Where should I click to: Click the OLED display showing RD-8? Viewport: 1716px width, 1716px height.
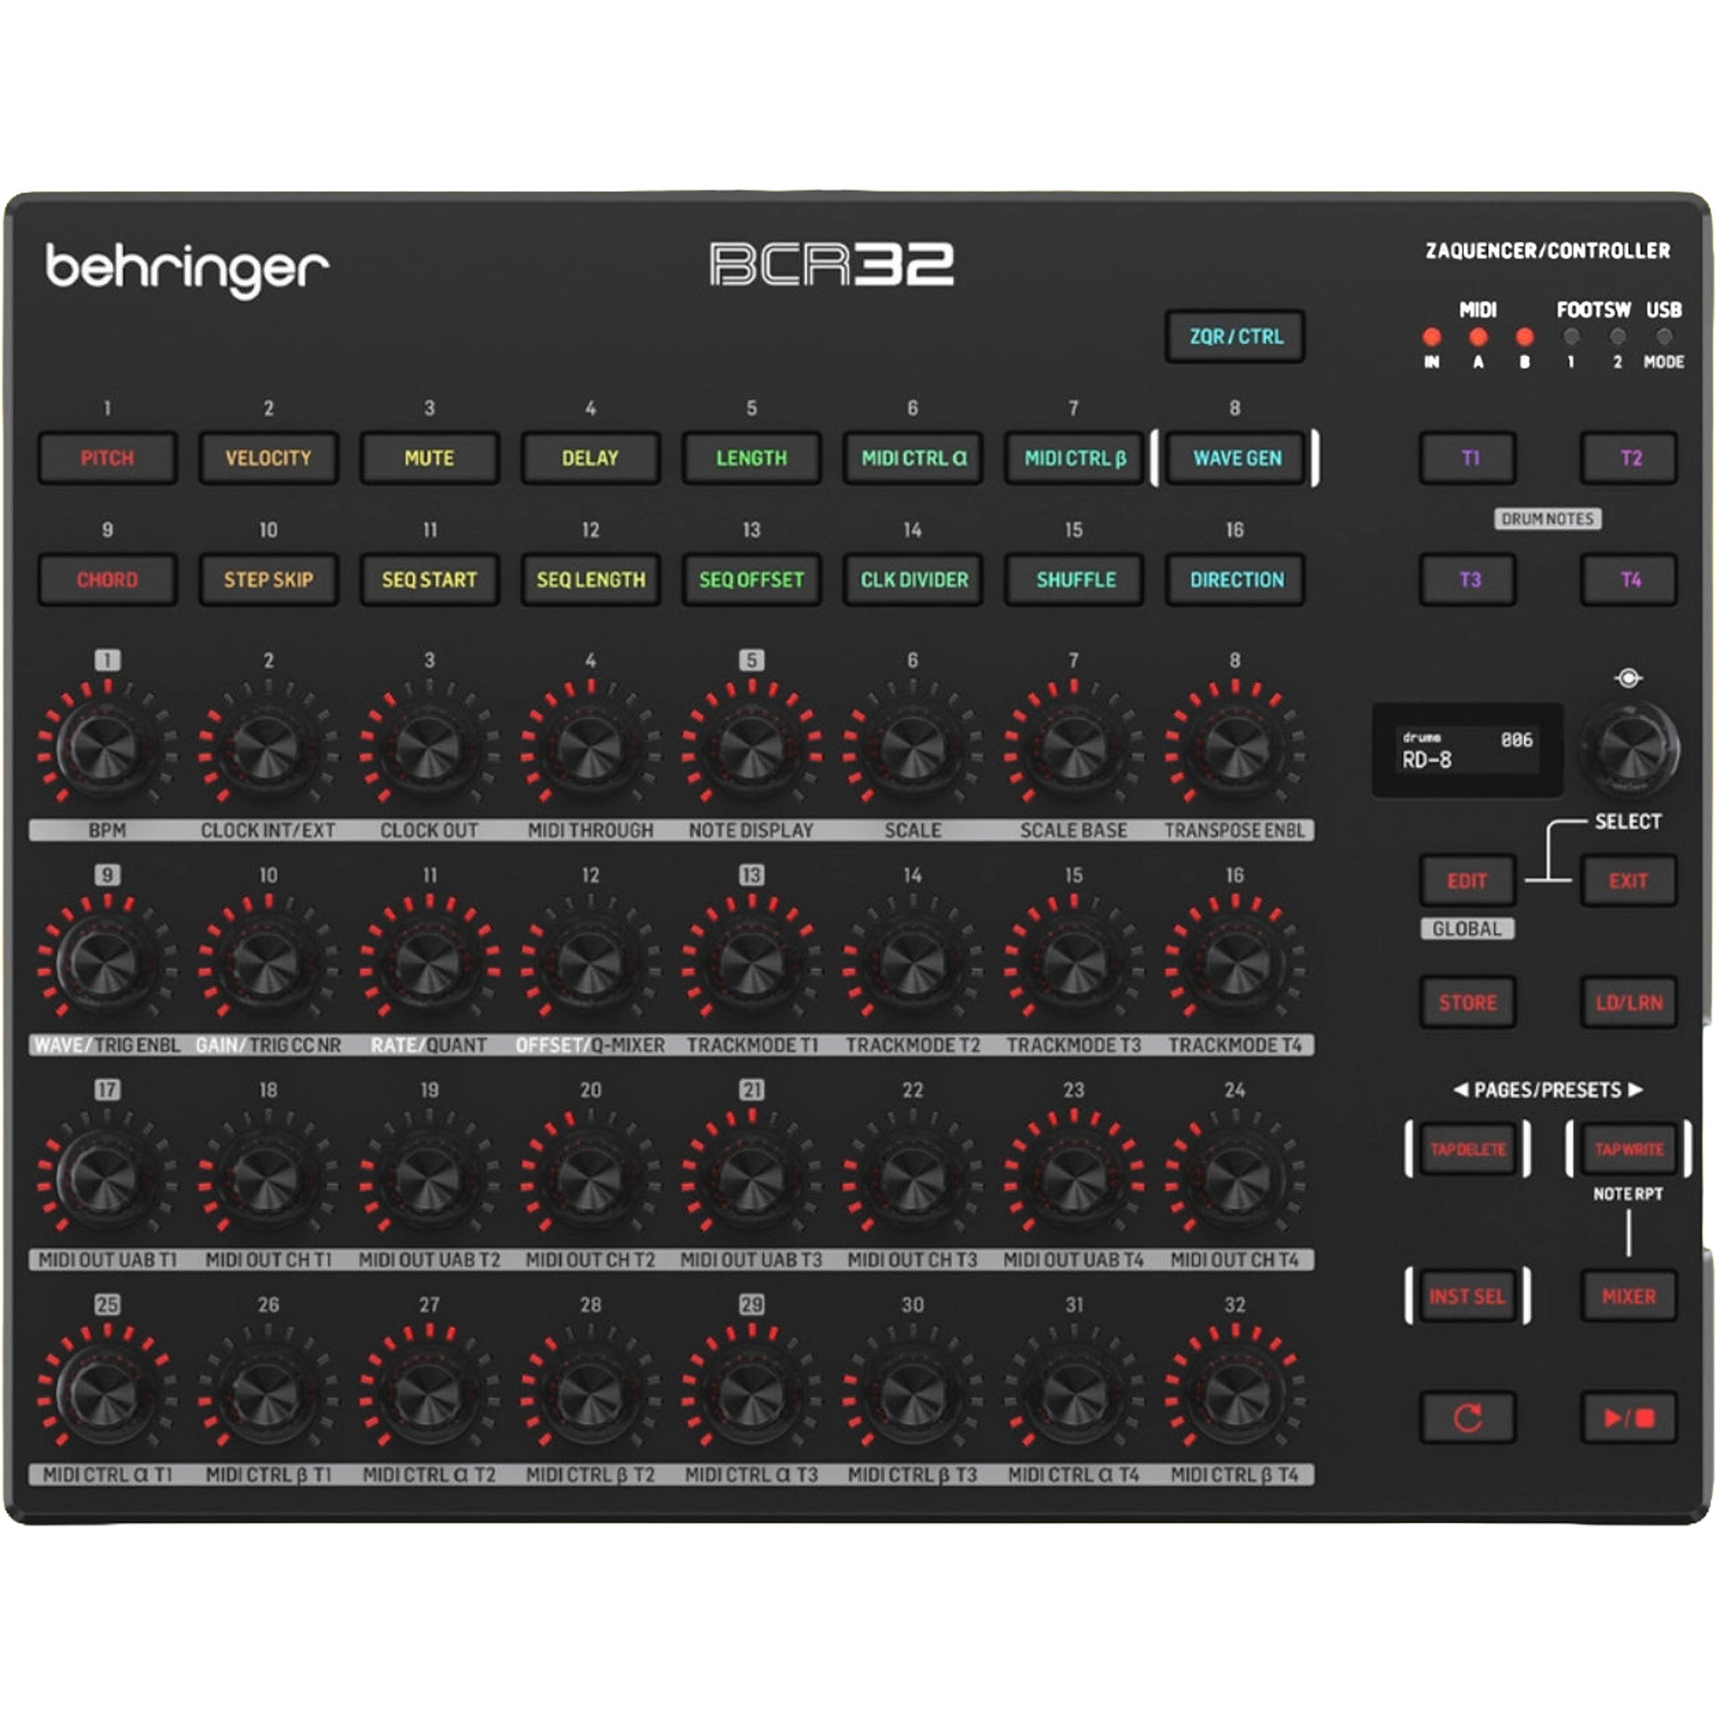[x=1467, y=750]
